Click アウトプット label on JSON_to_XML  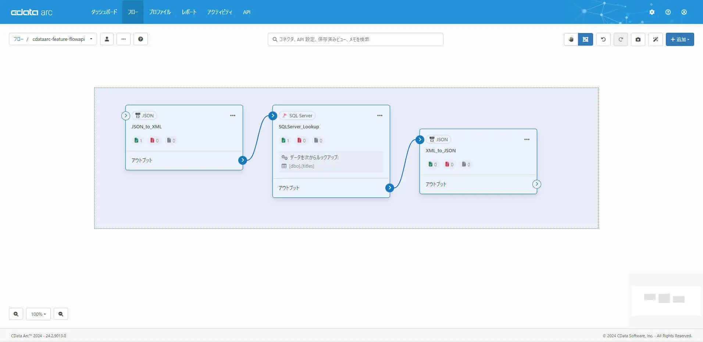(x=142, y=160)
